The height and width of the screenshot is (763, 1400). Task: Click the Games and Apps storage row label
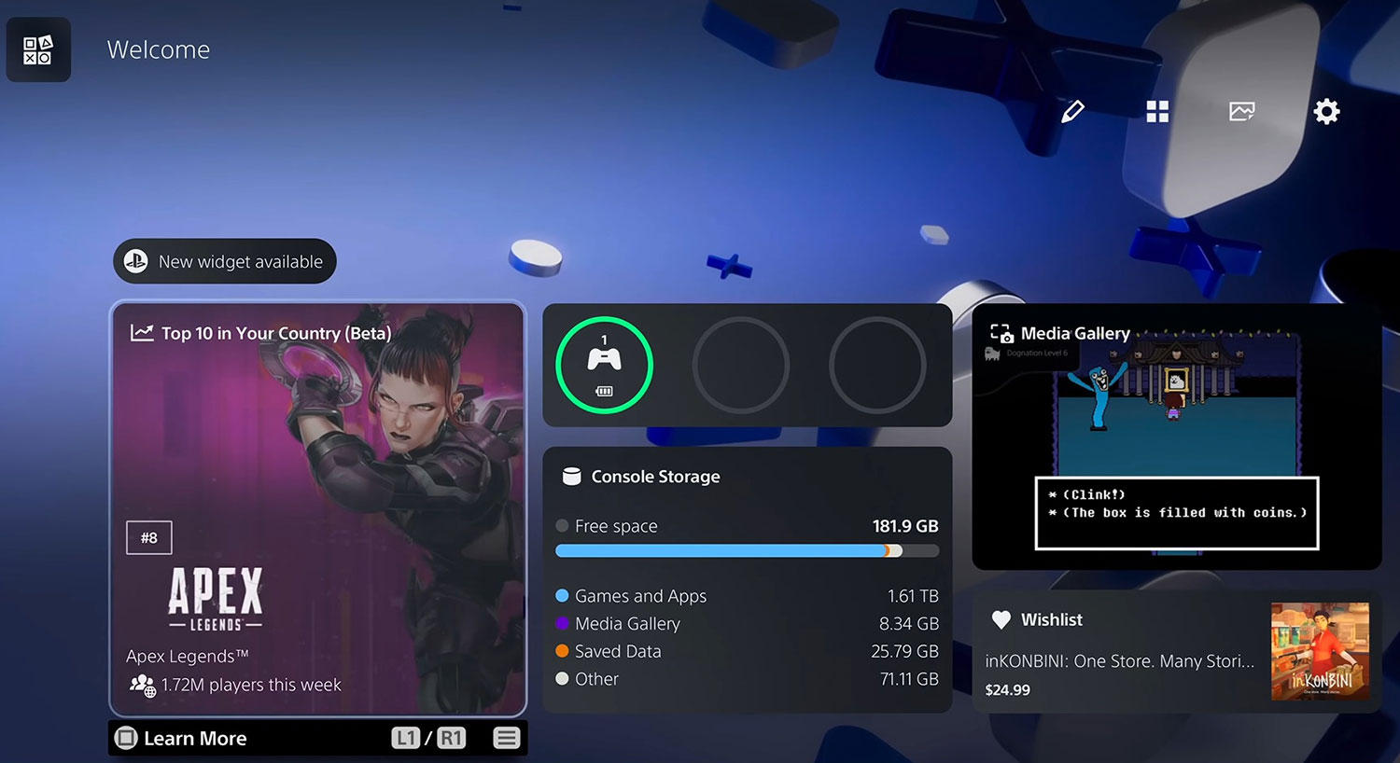640,596
